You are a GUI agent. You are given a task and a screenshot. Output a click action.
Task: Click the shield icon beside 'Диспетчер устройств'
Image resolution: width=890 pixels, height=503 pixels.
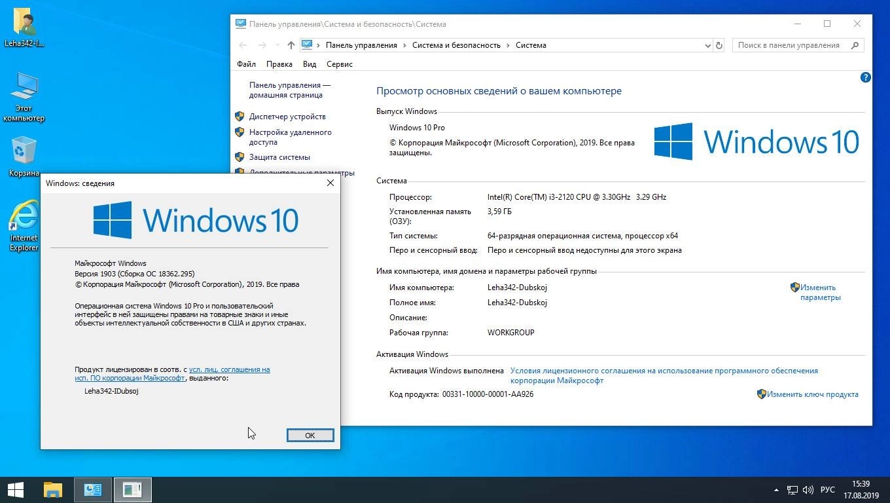pos(240,117)
